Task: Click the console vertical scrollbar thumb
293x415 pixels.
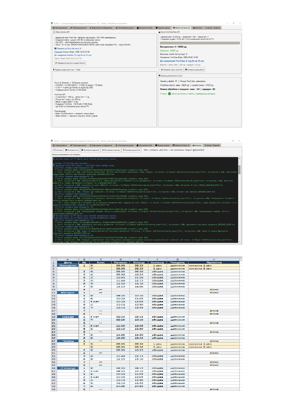Action: click(239, 170)
